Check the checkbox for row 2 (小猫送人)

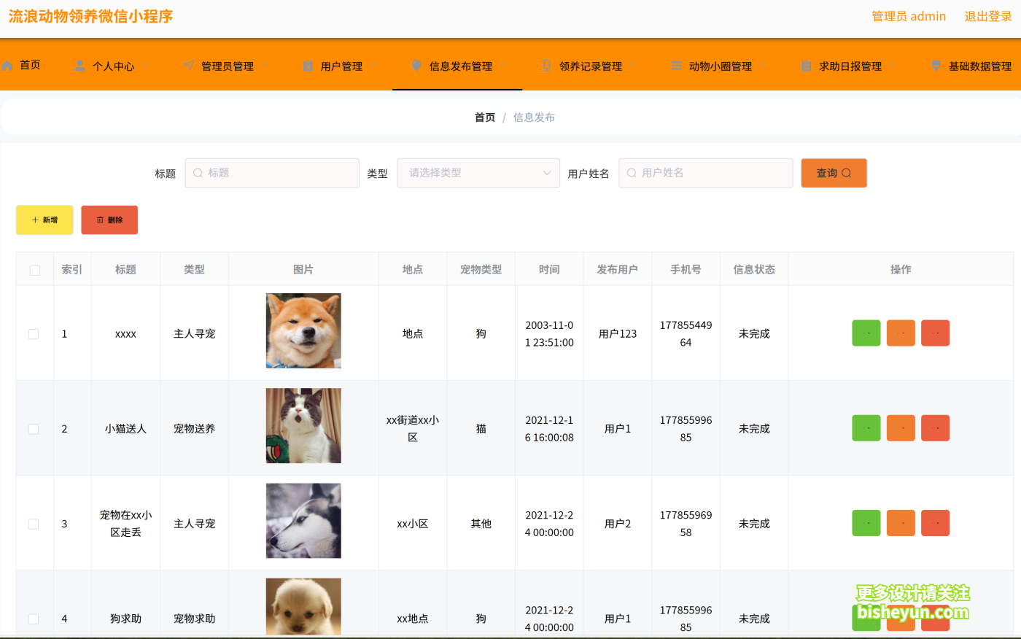pos(34,428)
